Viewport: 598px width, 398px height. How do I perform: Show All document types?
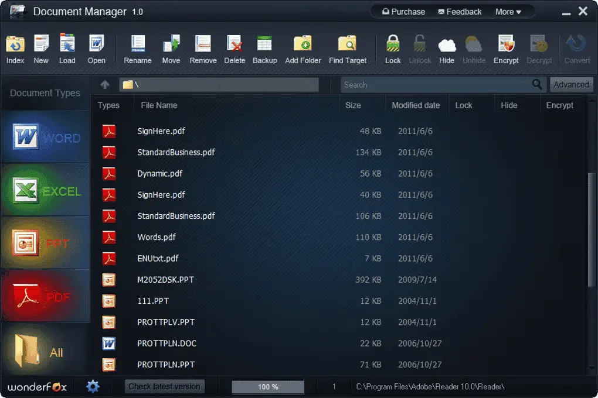coord(45,349)
